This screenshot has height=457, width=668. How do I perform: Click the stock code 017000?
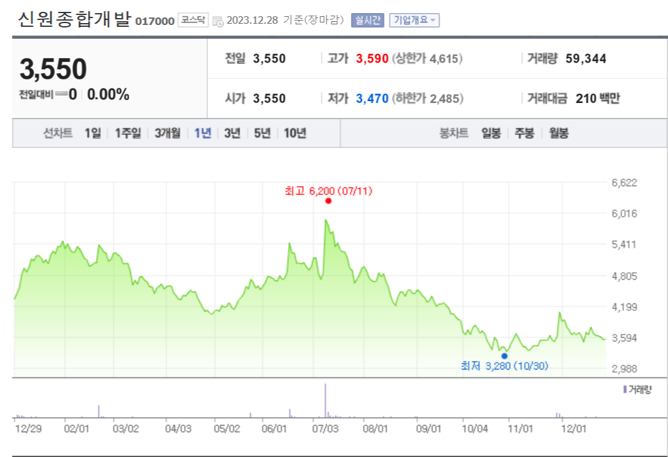(155, 21)
